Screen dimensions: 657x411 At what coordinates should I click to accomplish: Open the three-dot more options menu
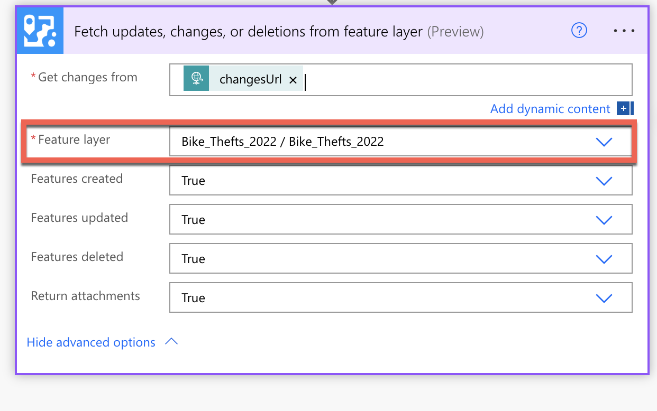click(624, 31)
